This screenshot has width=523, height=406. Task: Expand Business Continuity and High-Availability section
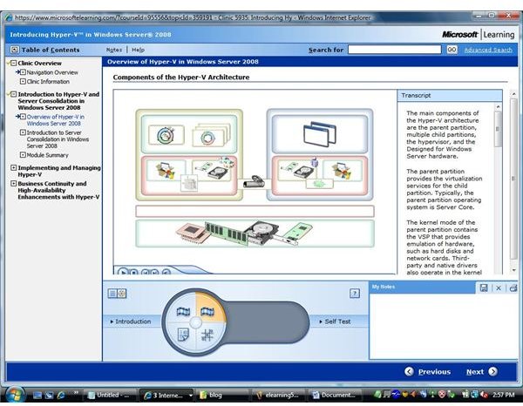point(14,184)
